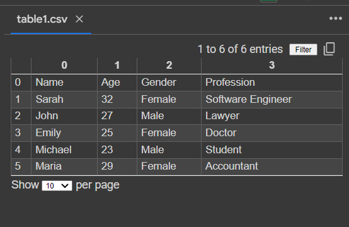Viewport: 349px width, 227px height.
Task: Select the Maria name cell
Action: (64, 166)
